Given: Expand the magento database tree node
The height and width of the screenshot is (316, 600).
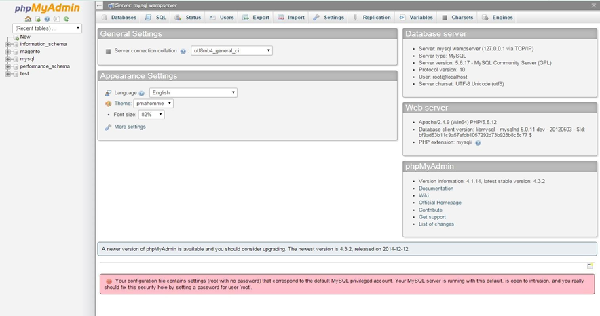Looking at the screenshot, I should click(7, 52).
